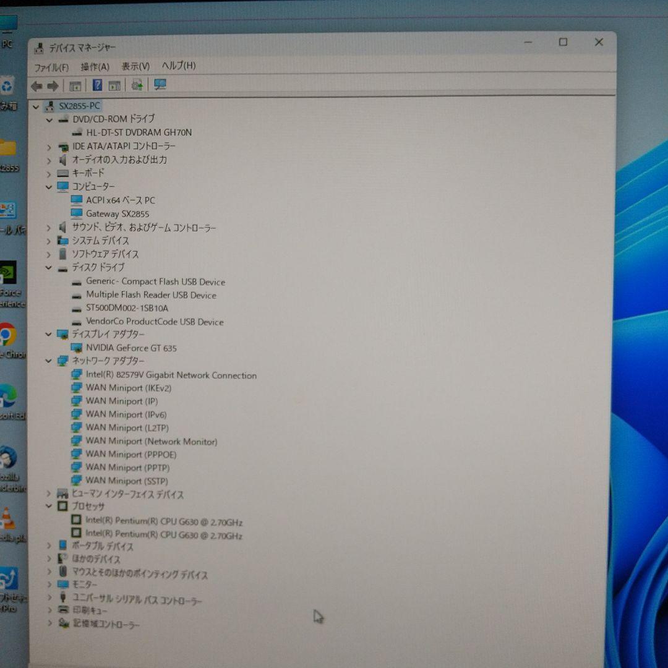Open the Recycle Bin on the desktop

tap(7, 83)
